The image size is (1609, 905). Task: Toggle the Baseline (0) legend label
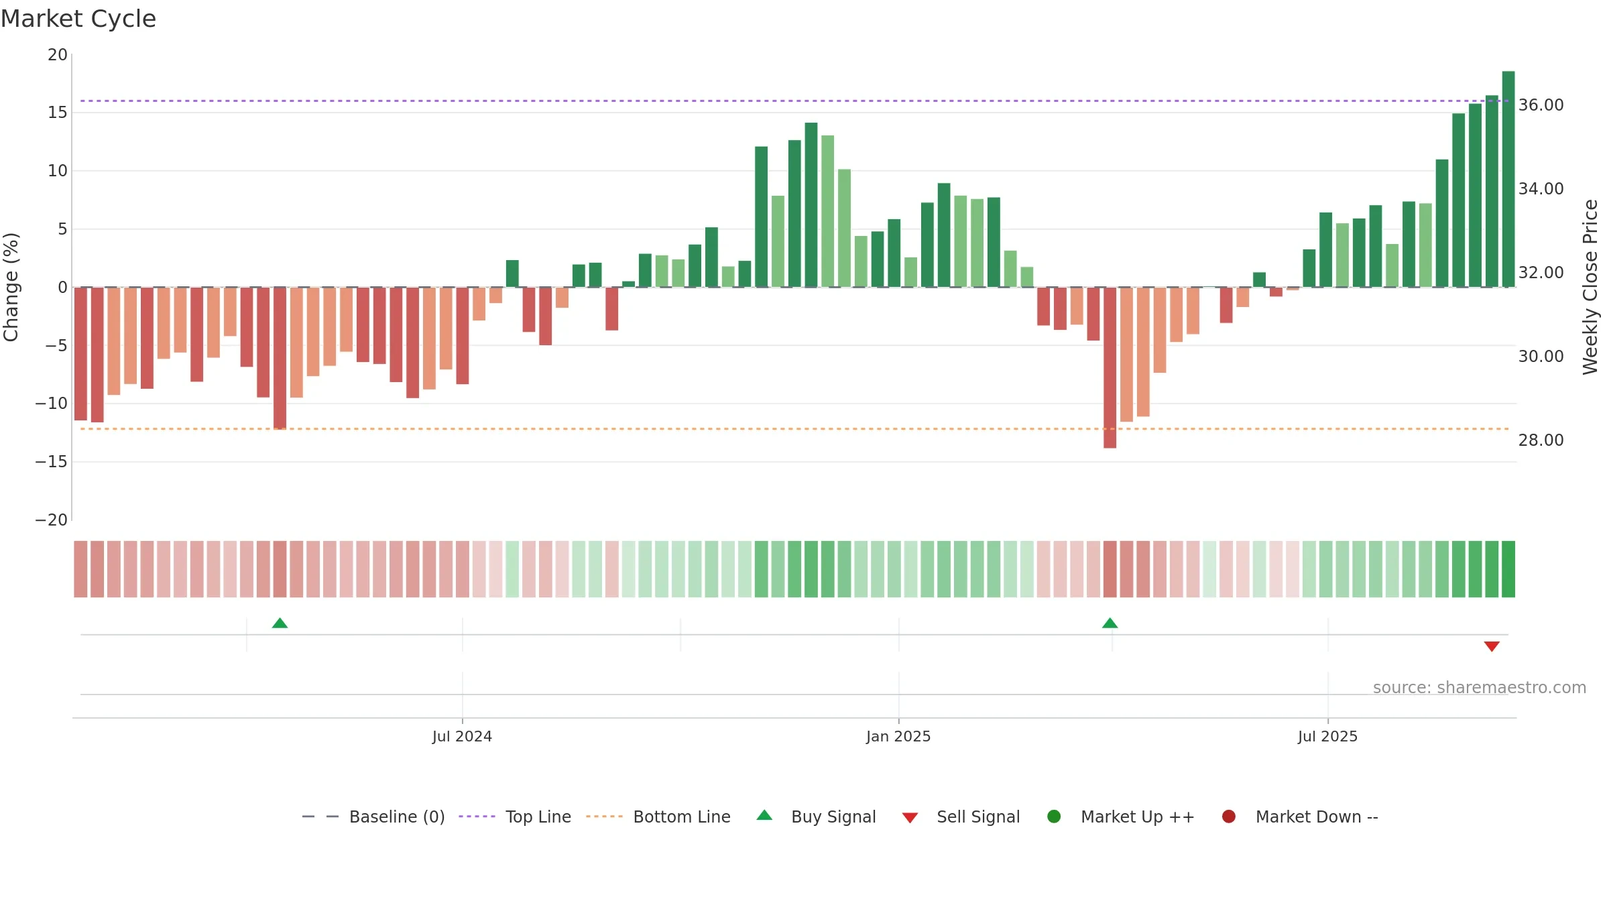coord(397,817)
